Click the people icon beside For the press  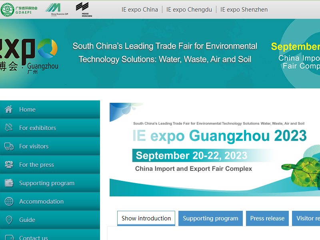[x=9, y=165]
